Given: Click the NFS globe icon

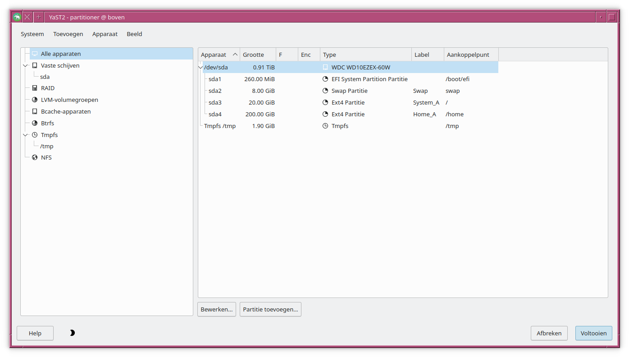Looking at the screenshot, I should pyautogui.click(x=35, y=158).
